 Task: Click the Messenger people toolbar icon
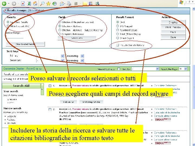coord(97,4)
